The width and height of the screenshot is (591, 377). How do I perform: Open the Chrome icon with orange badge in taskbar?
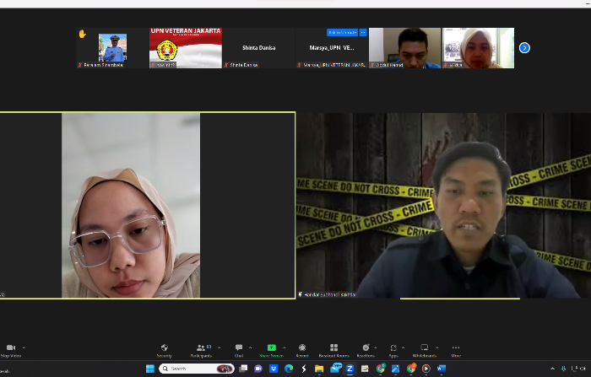tap(411, 369)
